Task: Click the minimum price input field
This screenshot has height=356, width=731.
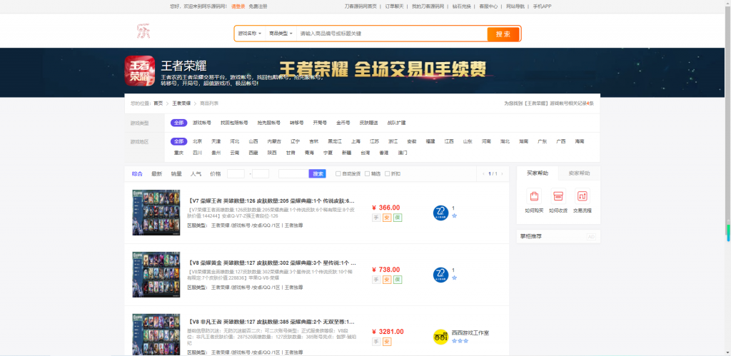Action: pos(236,174)
